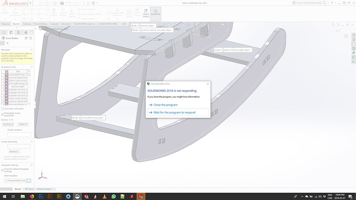
Task: Open the ConfigurationManager tab icon
Action: [x=19, y=33]
